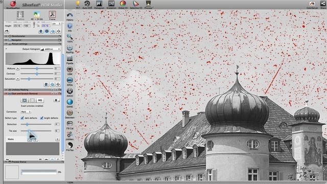
Task: Collapse the Dust and Scratch Removal panel
Action: tap(6, 94)
